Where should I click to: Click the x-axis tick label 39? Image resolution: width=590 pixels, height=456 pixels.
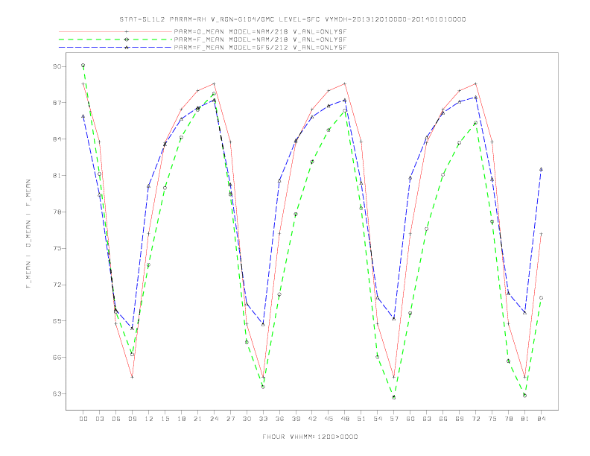click(296, 419)
